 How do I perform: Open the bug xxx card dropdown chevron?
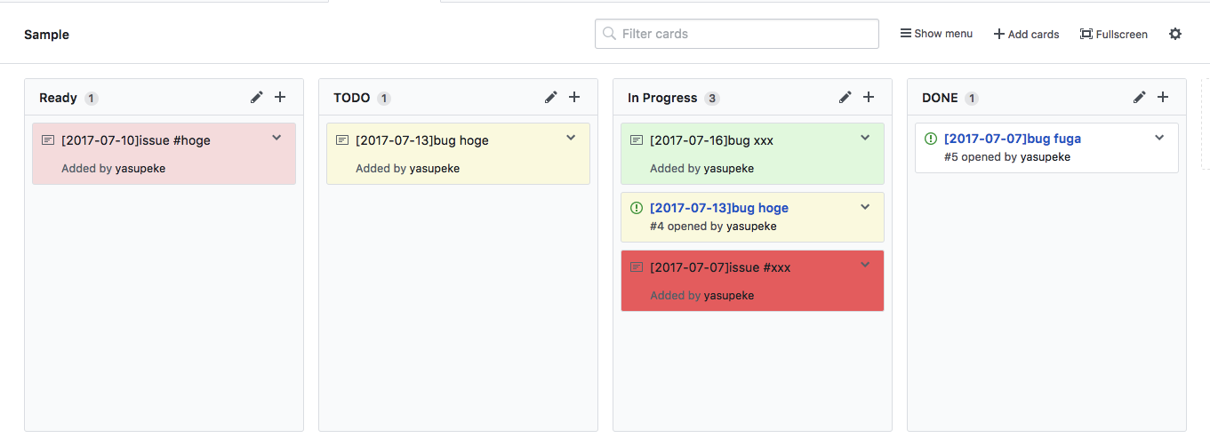pyautogui.click(x=865, y=138)
